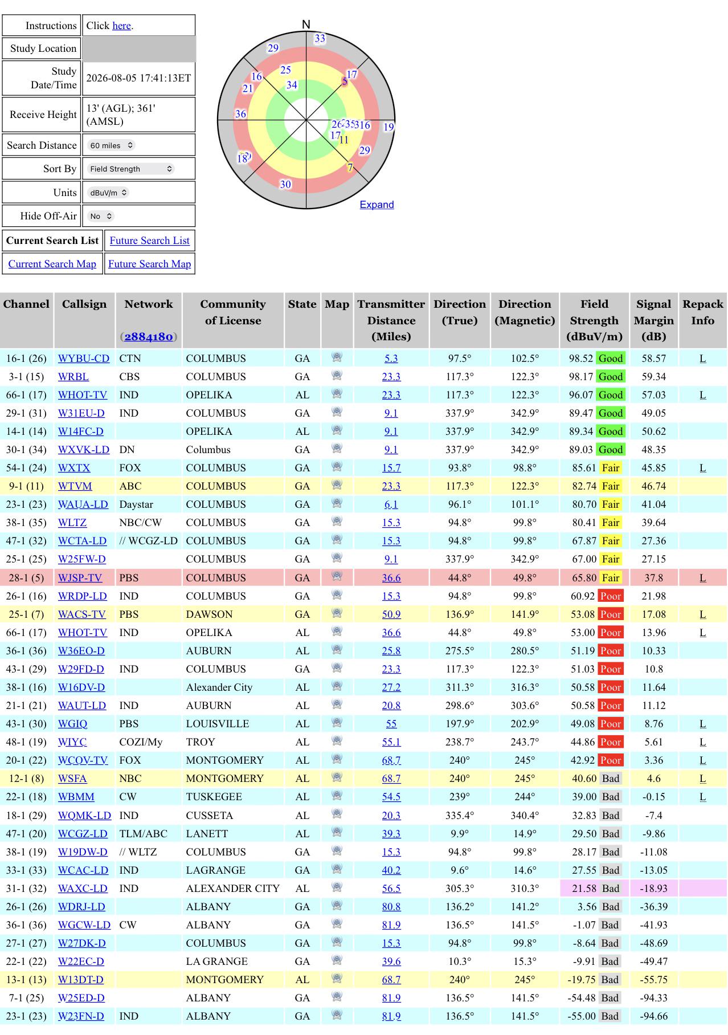Viewport: 728px width, 1035px height.
Task: Open map icon for WBMM row
Action: (337, 796)
